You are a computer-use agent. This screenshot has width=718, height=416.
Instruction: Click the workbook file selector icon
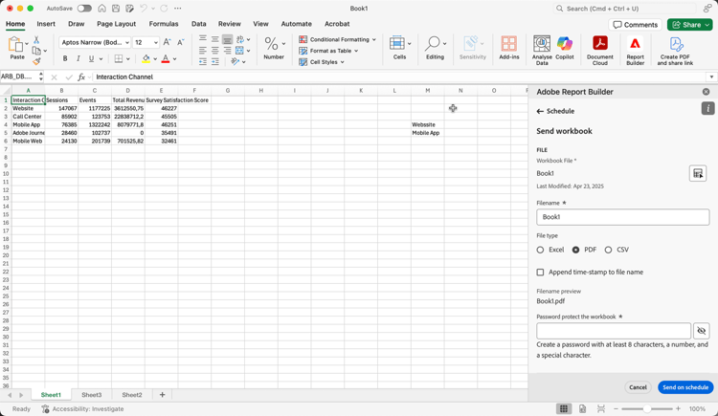[x=698, y=173]
